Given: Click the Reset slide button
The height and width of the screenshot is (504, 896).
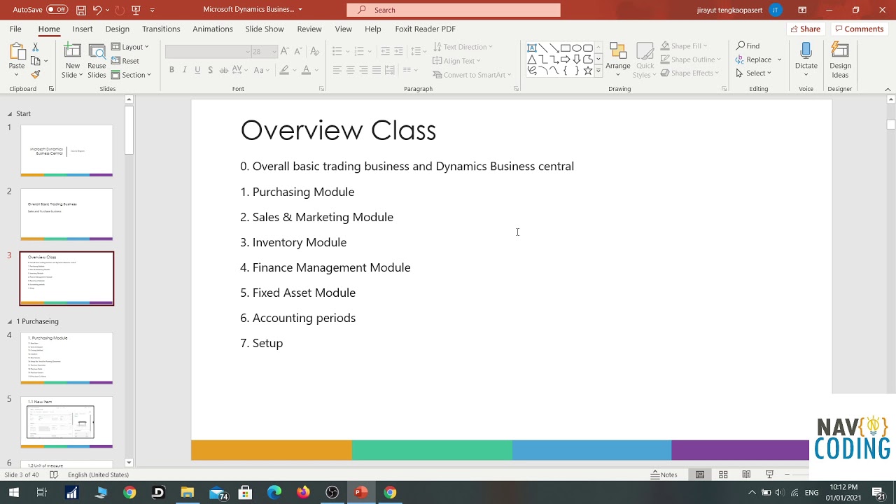Looking at the screenshot, I should (125, 61).
